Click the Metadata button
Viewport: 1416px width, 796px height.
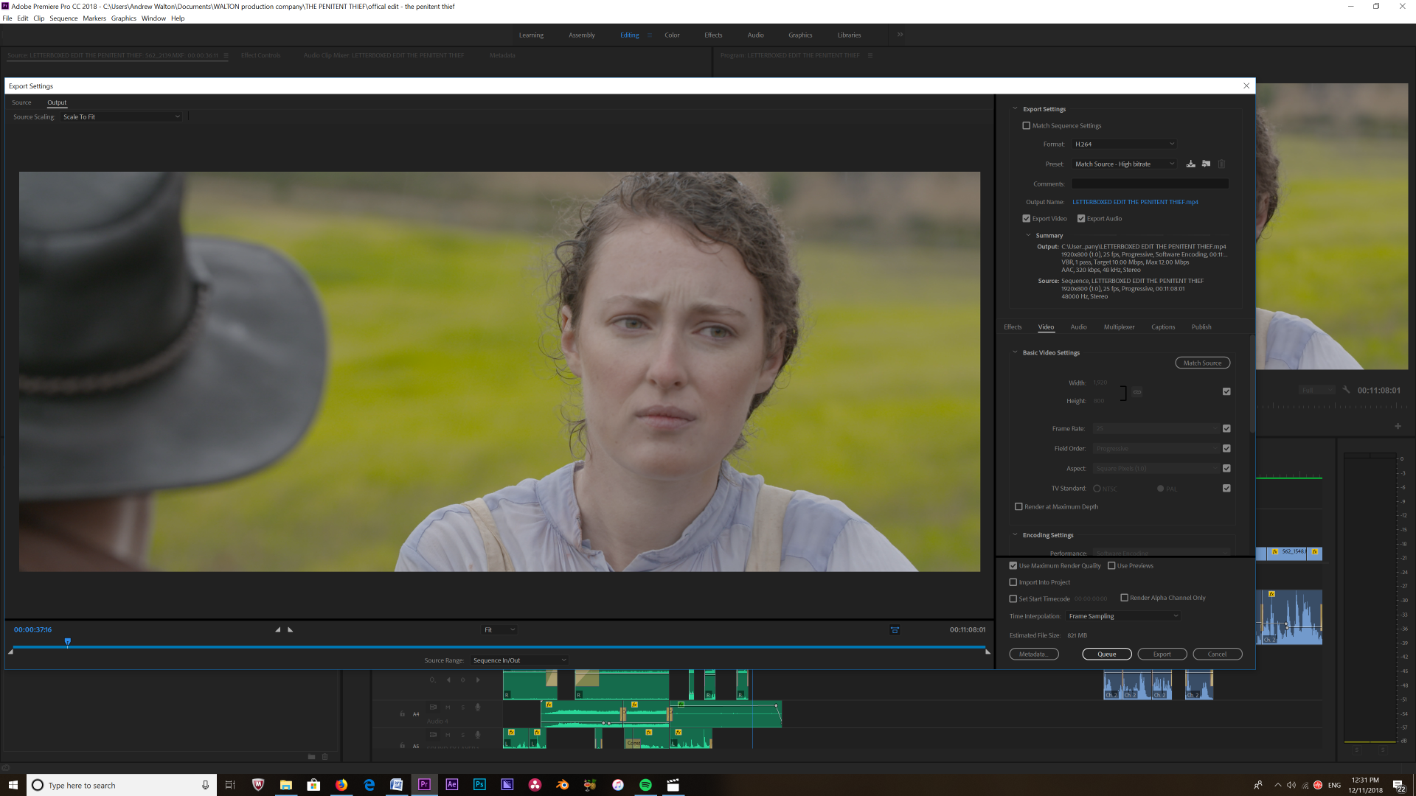1033,654
